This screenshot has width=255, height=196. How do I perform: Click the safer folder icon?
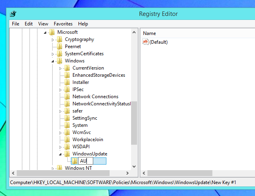[x=67, y=111]
